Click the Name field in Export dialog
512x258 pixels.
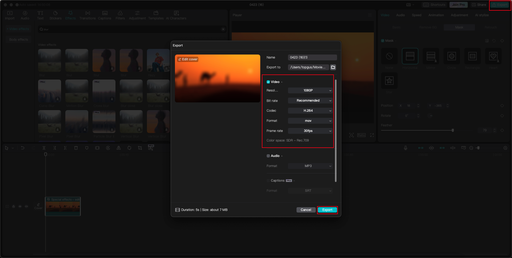(x=312, y=57)
